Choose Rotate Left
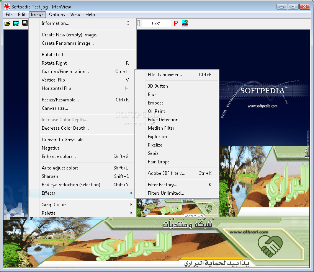This screenshot has width=314, height=272. 83,55
